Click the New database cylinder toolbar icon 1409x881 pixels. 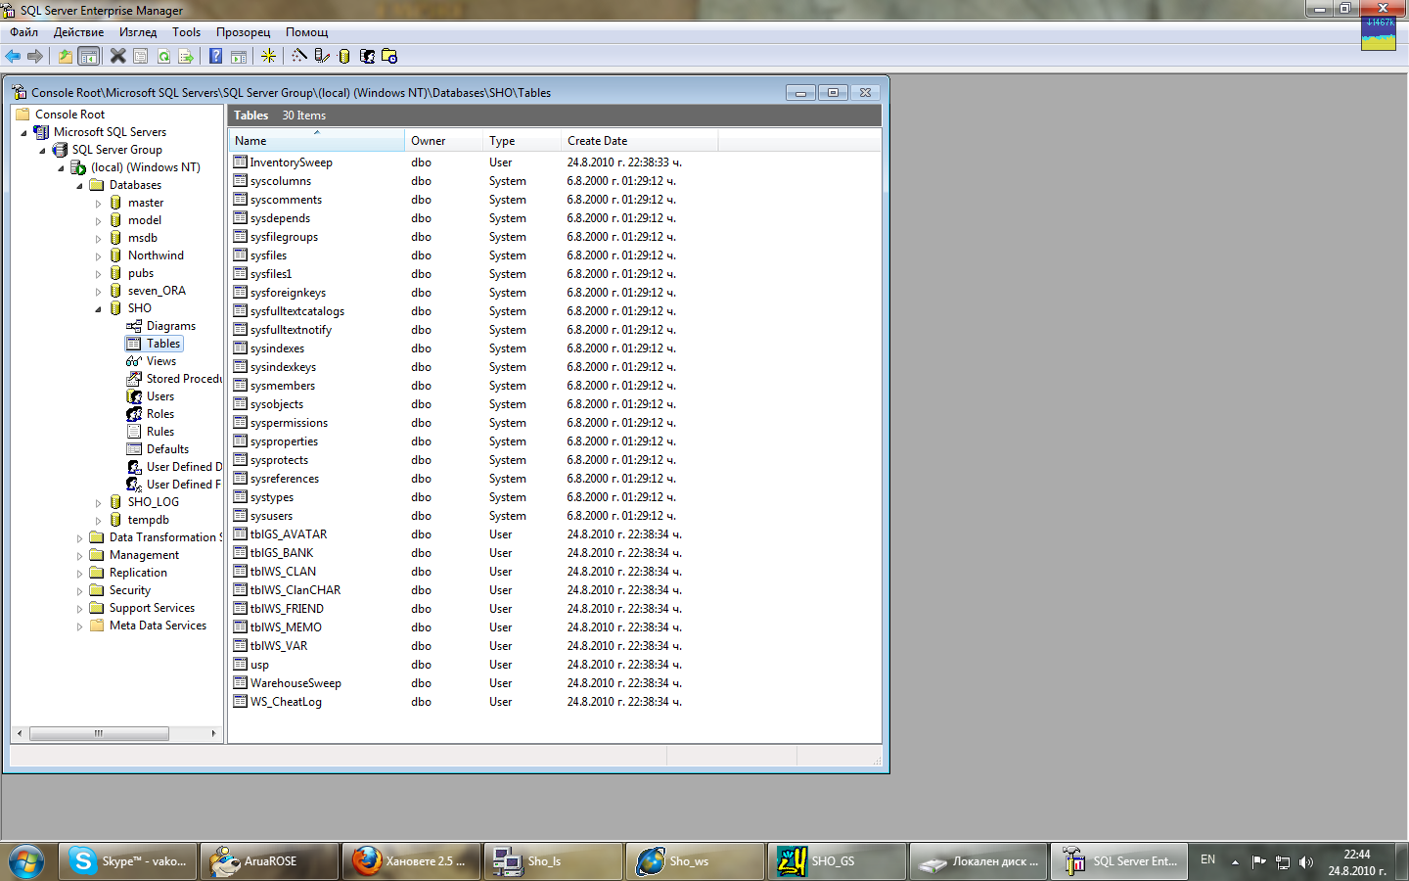[x=343, y=57]
